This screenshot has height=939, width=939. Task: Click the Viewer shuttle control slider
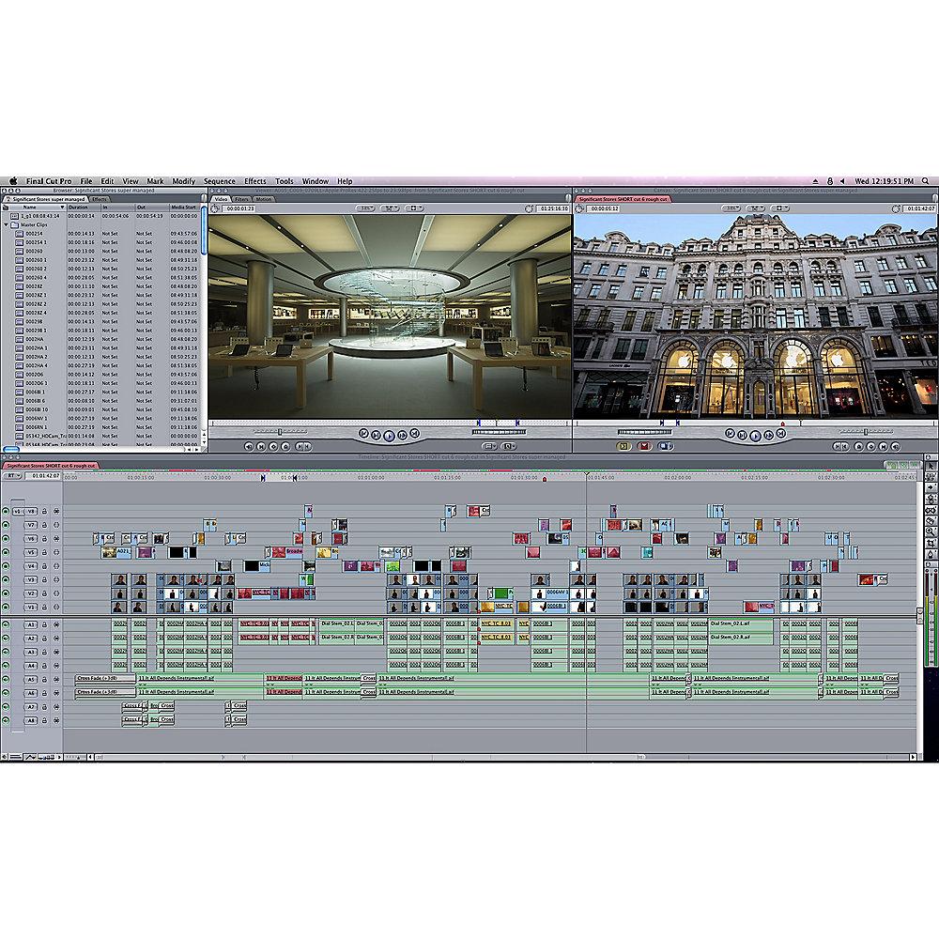[x=280, y=432]
